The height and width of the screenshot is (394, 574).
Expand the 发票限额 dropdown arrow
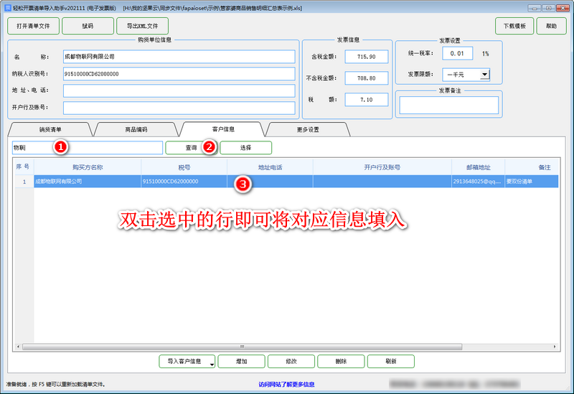click(484, 75)
